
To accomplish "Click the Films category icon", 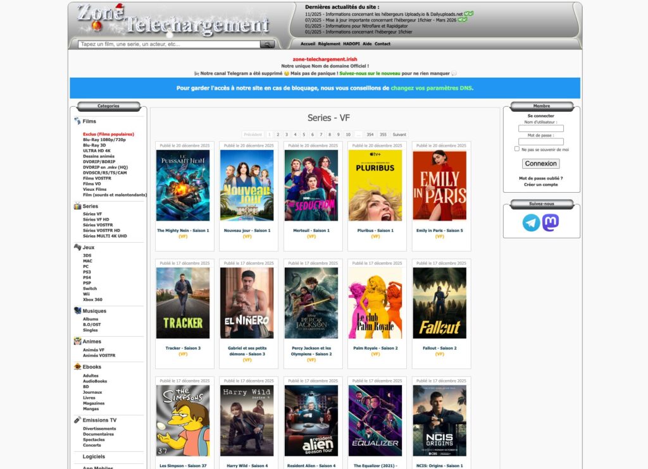I will [x=77, y=121].
